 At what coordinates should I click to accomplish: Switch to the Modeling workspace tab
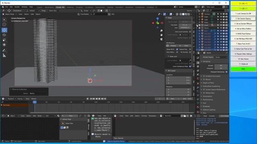click(70, 7)
